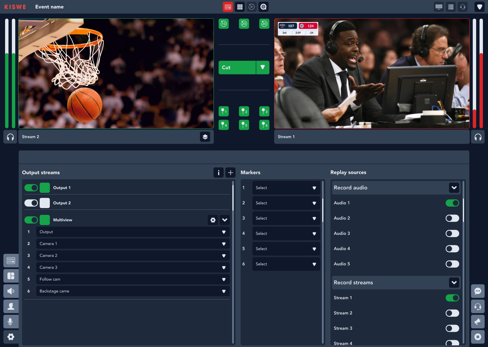
Task: Toggle the Multiview output switch
Action: (x=31, y=220)
